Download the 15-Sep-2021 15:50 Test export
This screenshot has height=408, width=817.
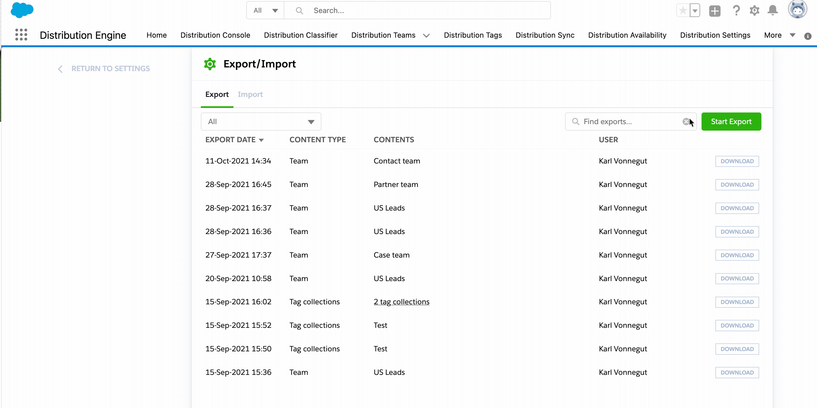click(x=737, y=349)
